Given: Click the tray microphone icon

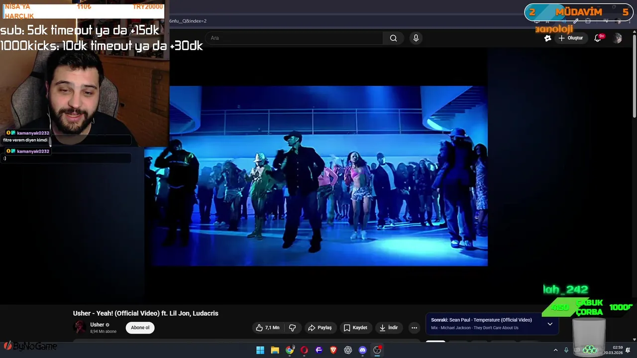Looking at the screenshot, I should 566,350.
